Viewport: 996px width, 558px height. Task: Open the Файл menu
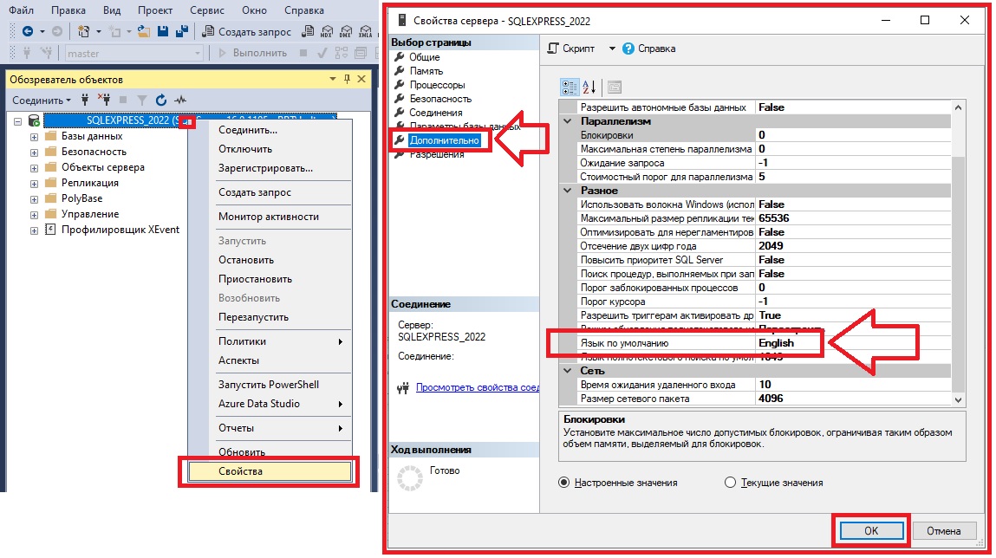tap(21, 10)
